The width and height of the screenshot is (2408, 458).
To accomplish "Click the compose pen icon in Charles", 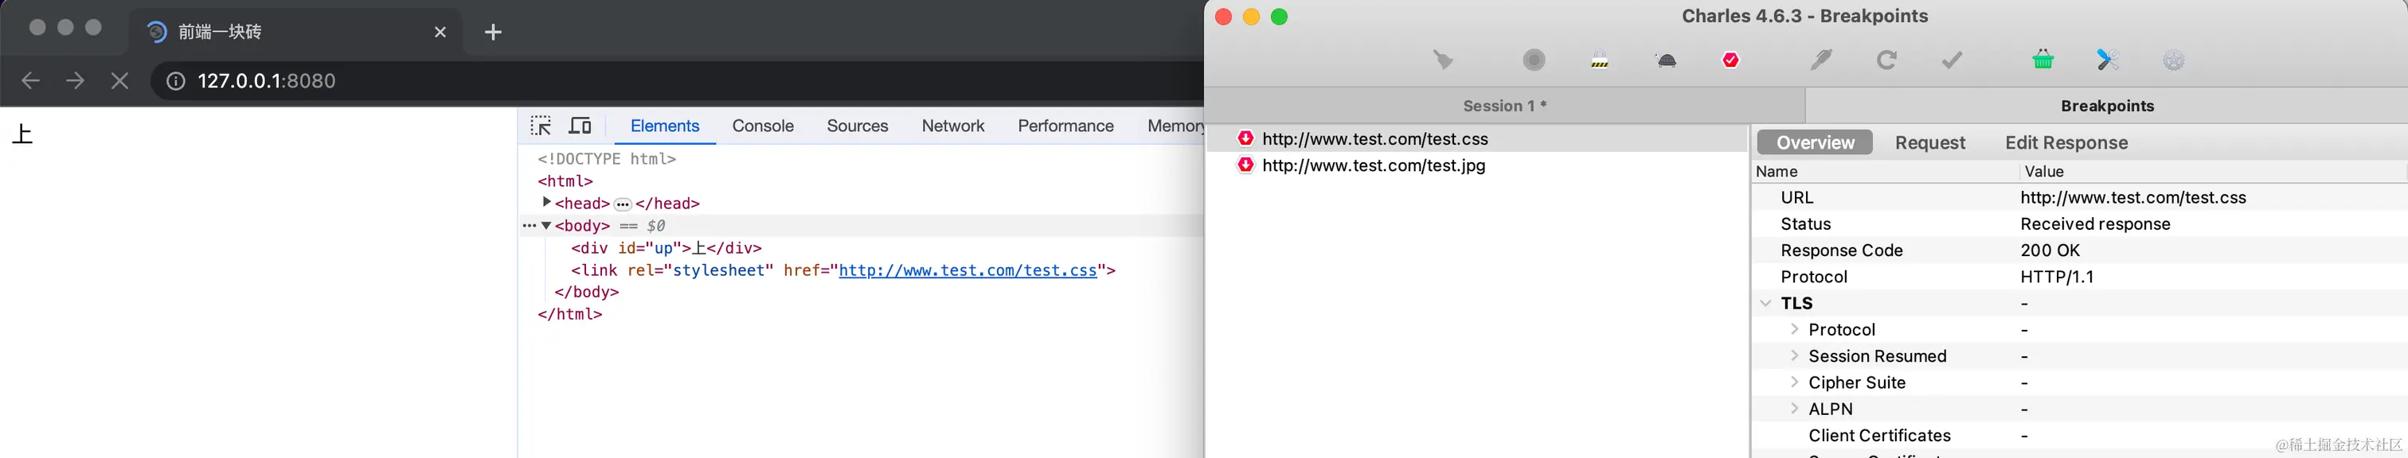I will coord(1821,60).
